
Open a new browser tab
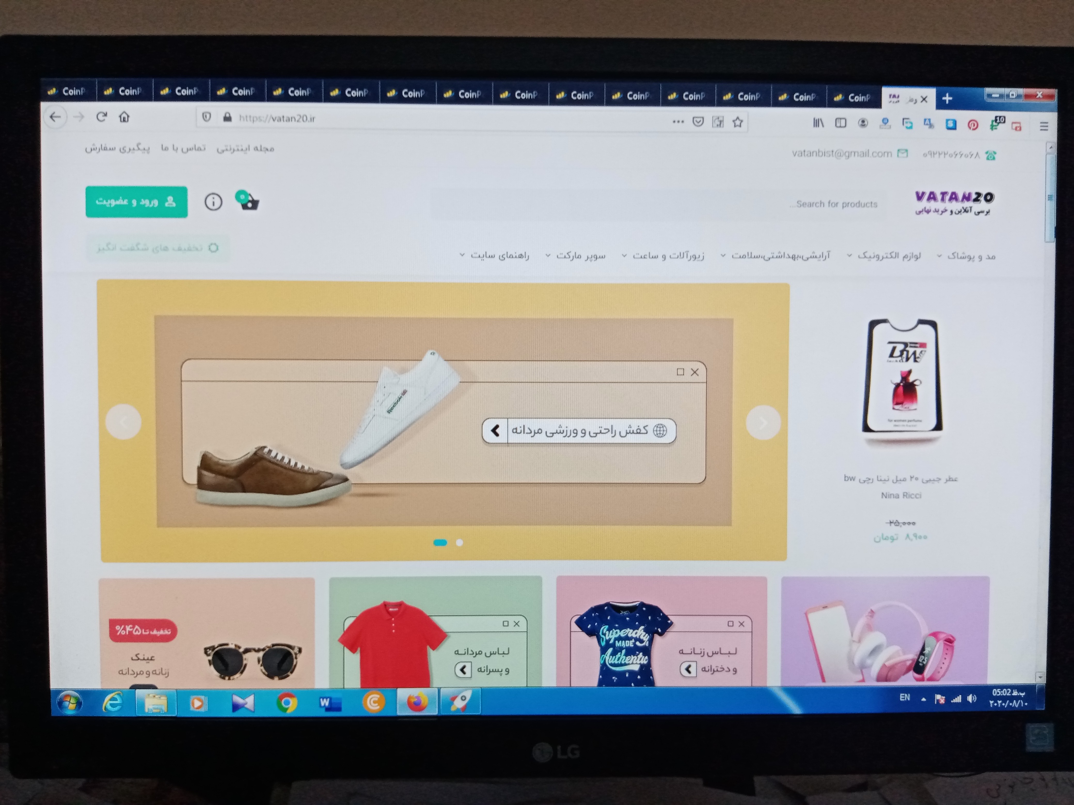coord(947,99)
